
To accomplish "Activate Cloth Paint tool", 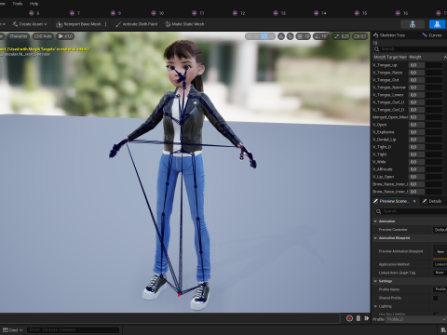I will [136, 24].
